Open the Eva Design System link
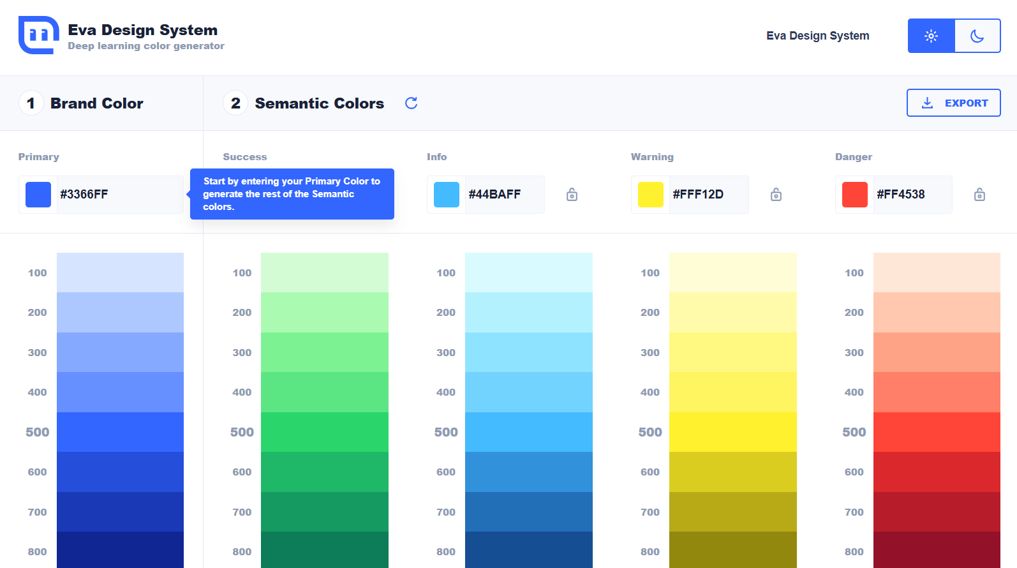 coord(817,36)
